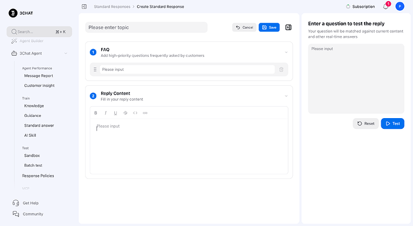Focus the topic input field
This screenshot has width=413, height=226.
click(x=146, y=28)
